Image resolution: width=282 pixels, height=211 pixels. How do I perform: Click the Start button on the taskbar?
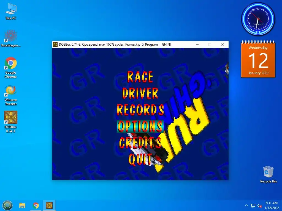(x=7, y=206)
